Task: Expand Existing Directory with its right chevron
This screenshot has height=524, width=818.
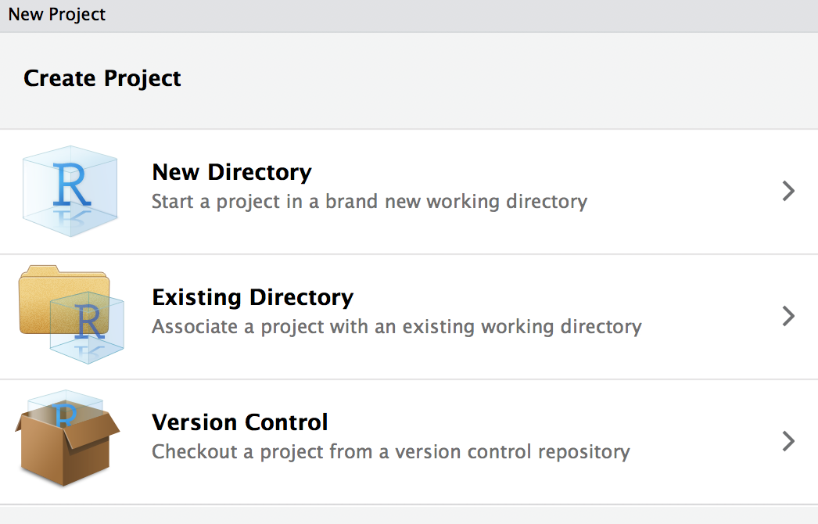Action: (x=788, y=316)
